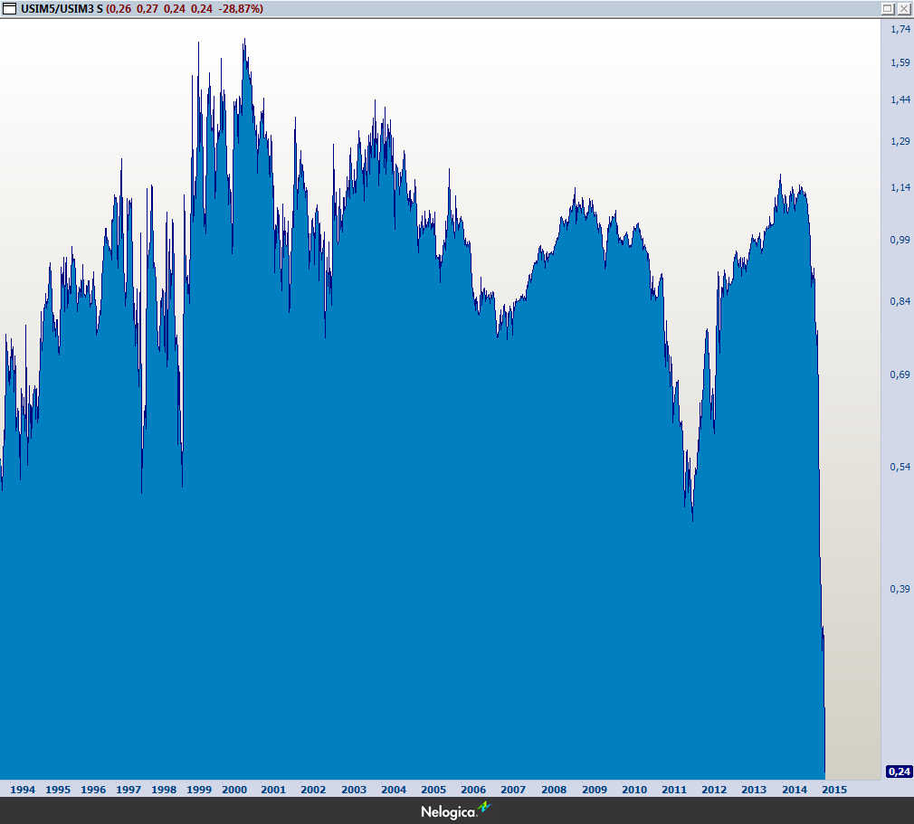This screenshot has width=914, height=824.
Task: Select the 2015 label on time axis
Action: pyautogui.click(x=833, y=790)
